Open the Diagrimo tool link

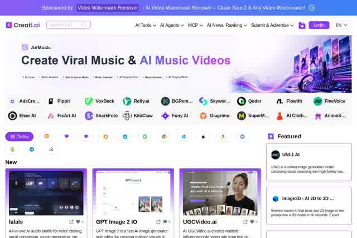(214, 115)
